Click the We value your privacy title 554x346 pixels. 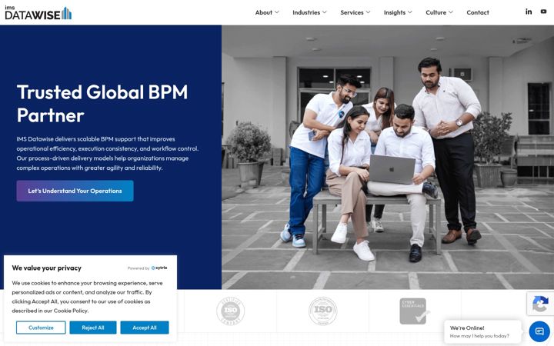click(x=47, y=268)
